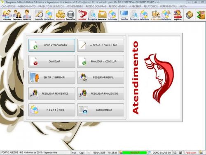Click the FpqSystem label in status bar

191,153
